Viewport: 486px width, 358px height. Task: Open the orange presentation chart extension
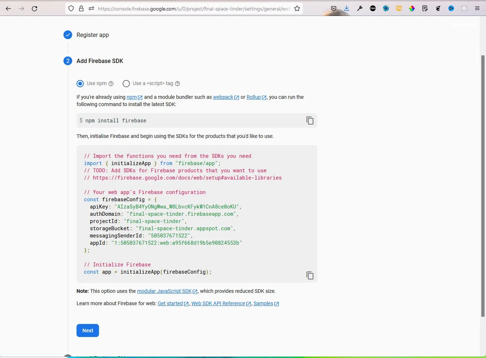(x=399, y=8)
